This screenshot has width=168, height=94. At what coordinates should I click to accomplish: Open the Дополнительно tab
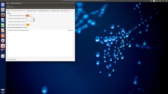click(65, 11)
